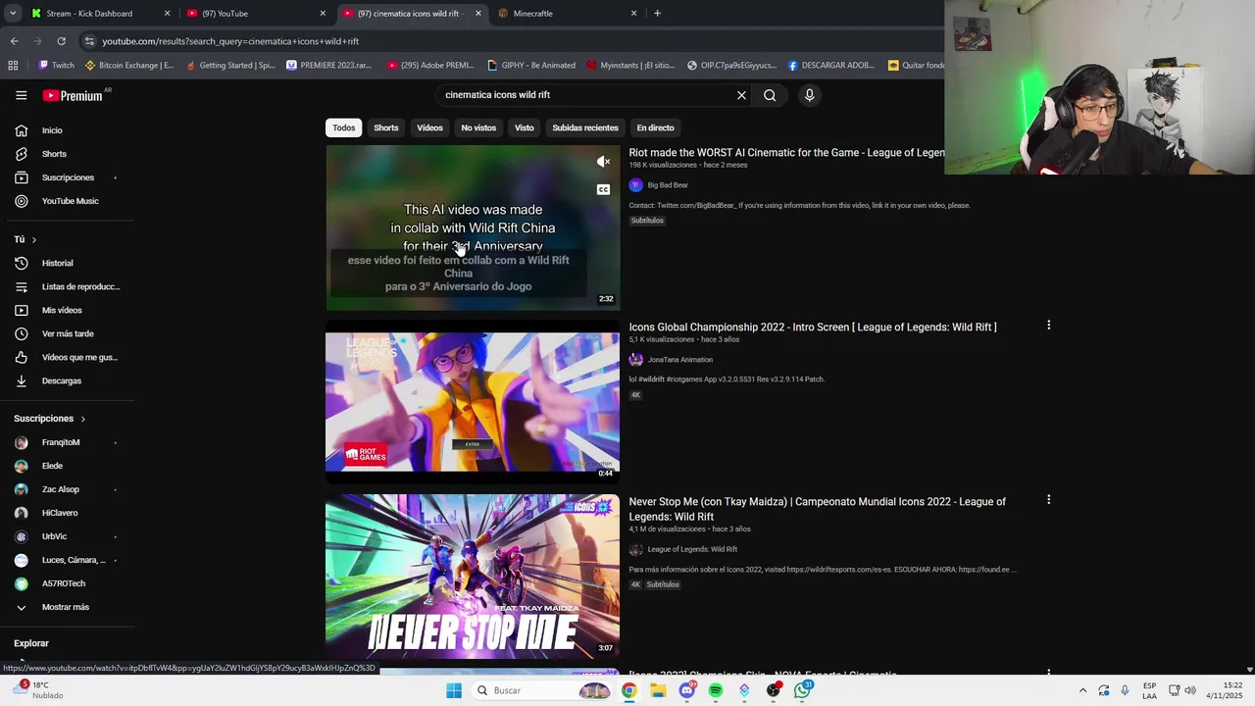Open JonaTana Animation channel avatar
The width and height of the screenshot is (1255, 706).
click(x=635, y=360)
